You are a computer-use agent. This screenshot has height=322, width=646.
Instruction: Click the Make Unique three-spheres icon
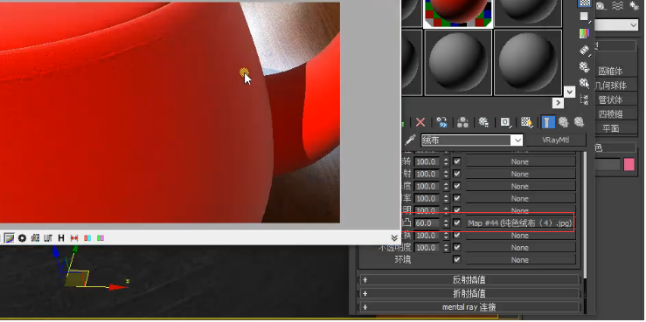point(462,122)
